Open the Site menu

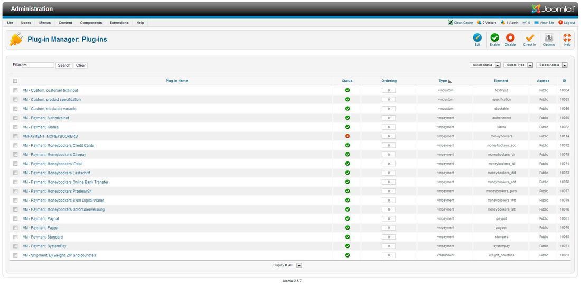tap(10, 23)
